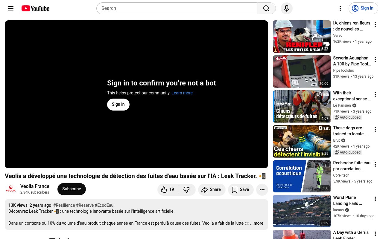Visit the Verso channel
Screen dimensions: 383x239
click(338, 36)
